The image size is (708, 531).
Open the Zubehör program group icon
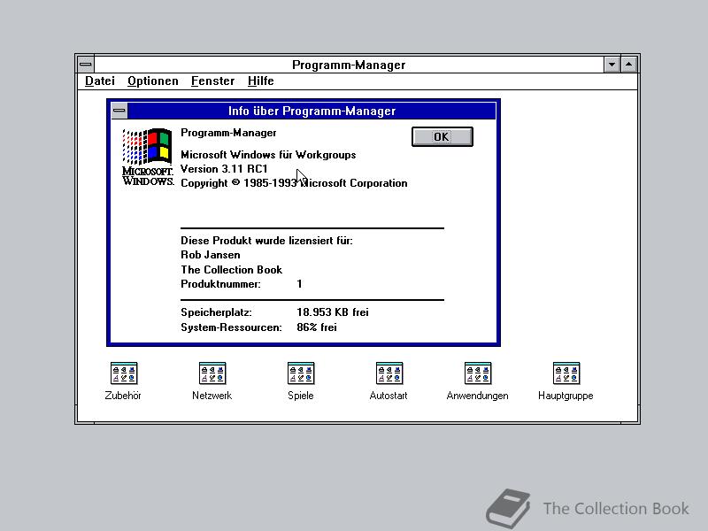point(124,373)
